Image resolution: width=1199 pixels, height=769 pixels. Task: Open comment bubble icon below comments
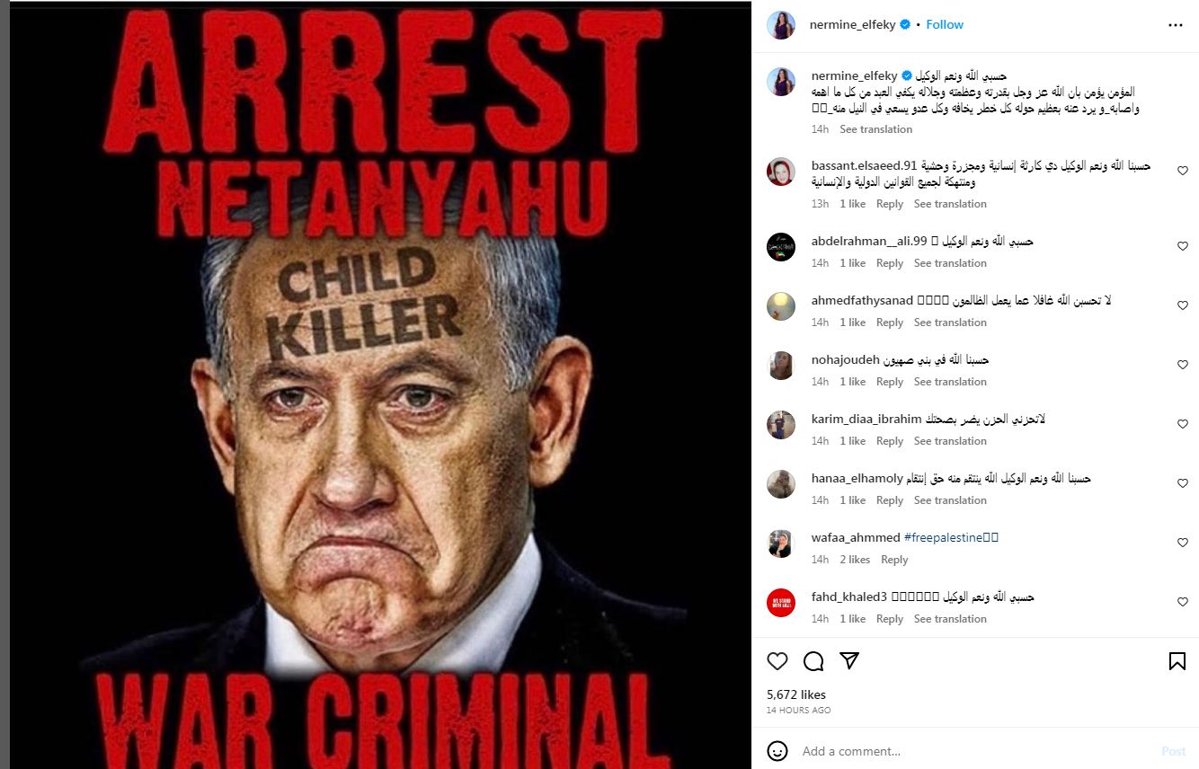pyautogui.click(x=813, y=661)
